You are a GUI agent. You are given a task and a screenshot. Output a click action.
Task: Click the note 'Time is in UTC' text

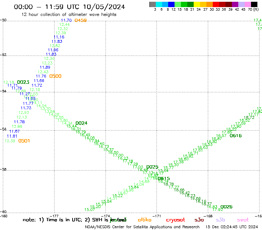[x=64, y=220]
